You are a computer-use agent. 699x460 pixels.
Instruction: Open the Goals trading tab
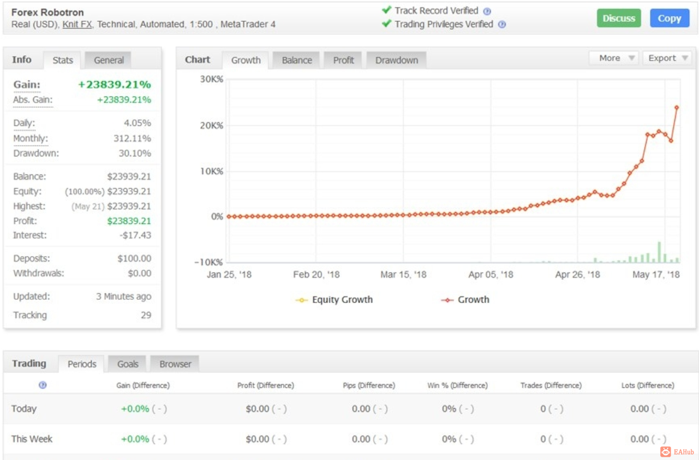pos(128,364)
